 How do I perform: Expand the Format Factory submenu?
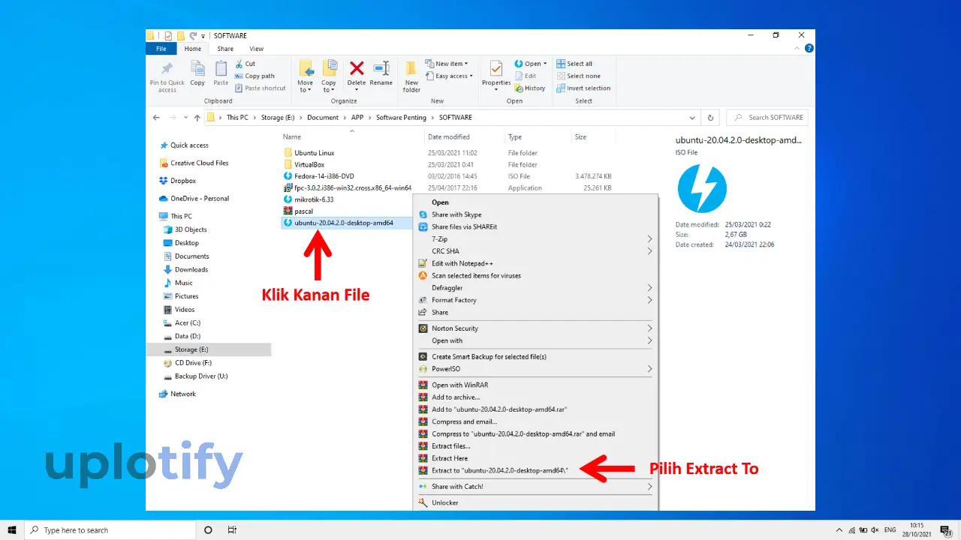point(536,300)
